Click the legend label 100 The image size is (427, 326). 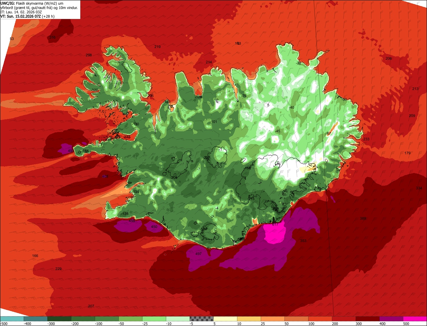coord(311,324)
